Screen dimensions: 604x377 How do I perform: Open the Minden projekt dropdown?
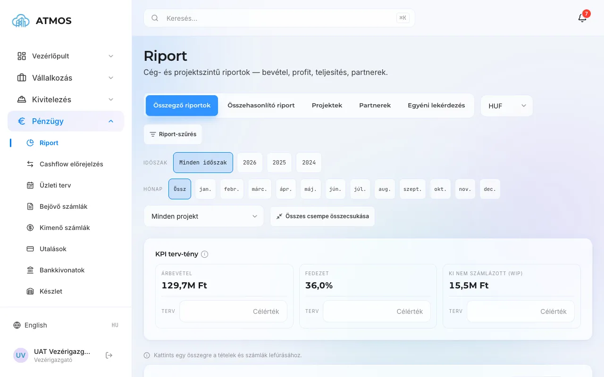pos(204,216)
